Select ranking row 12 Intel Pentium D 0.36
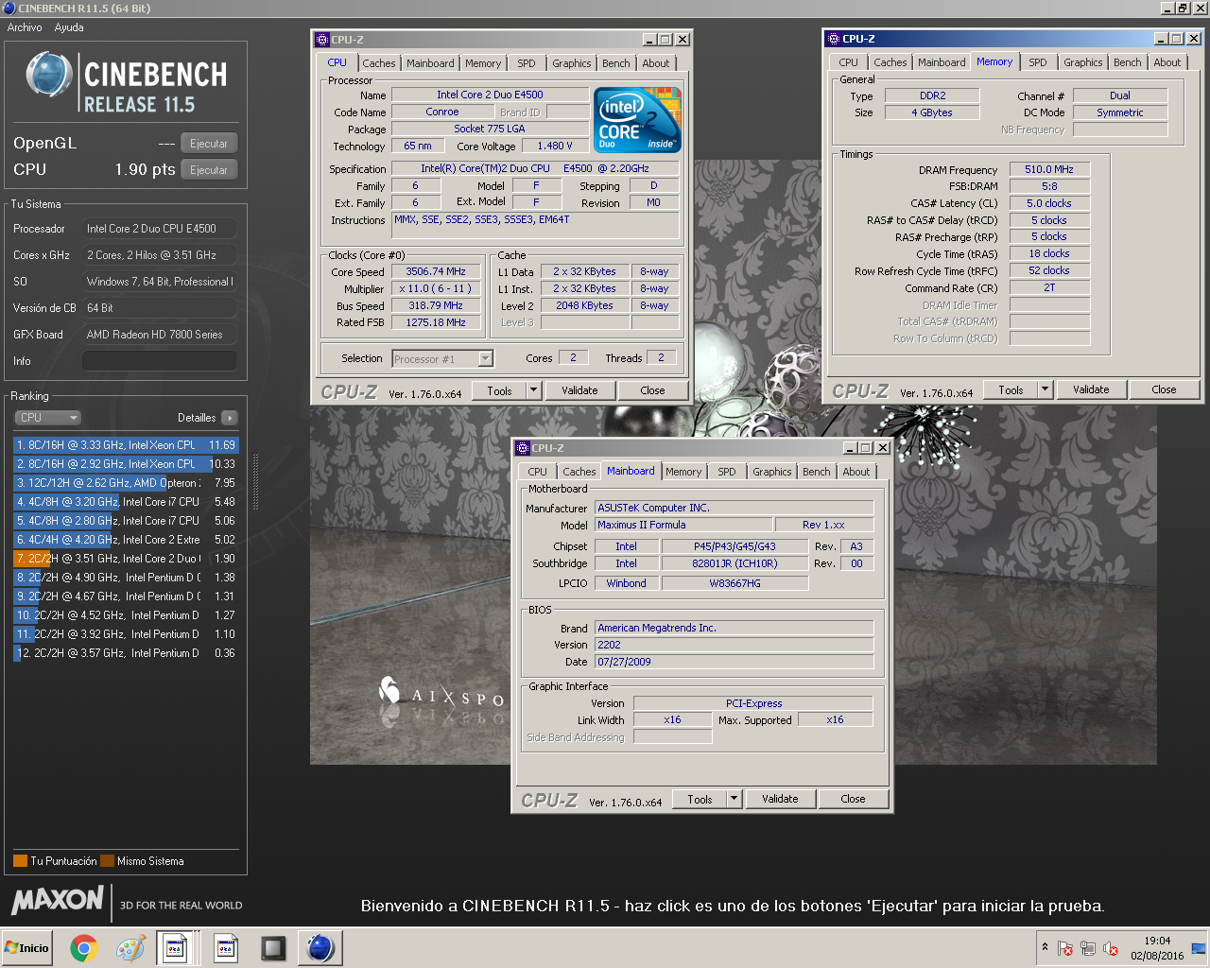The width and height of the screenshot is (1210, 968). tap(126, 653)
